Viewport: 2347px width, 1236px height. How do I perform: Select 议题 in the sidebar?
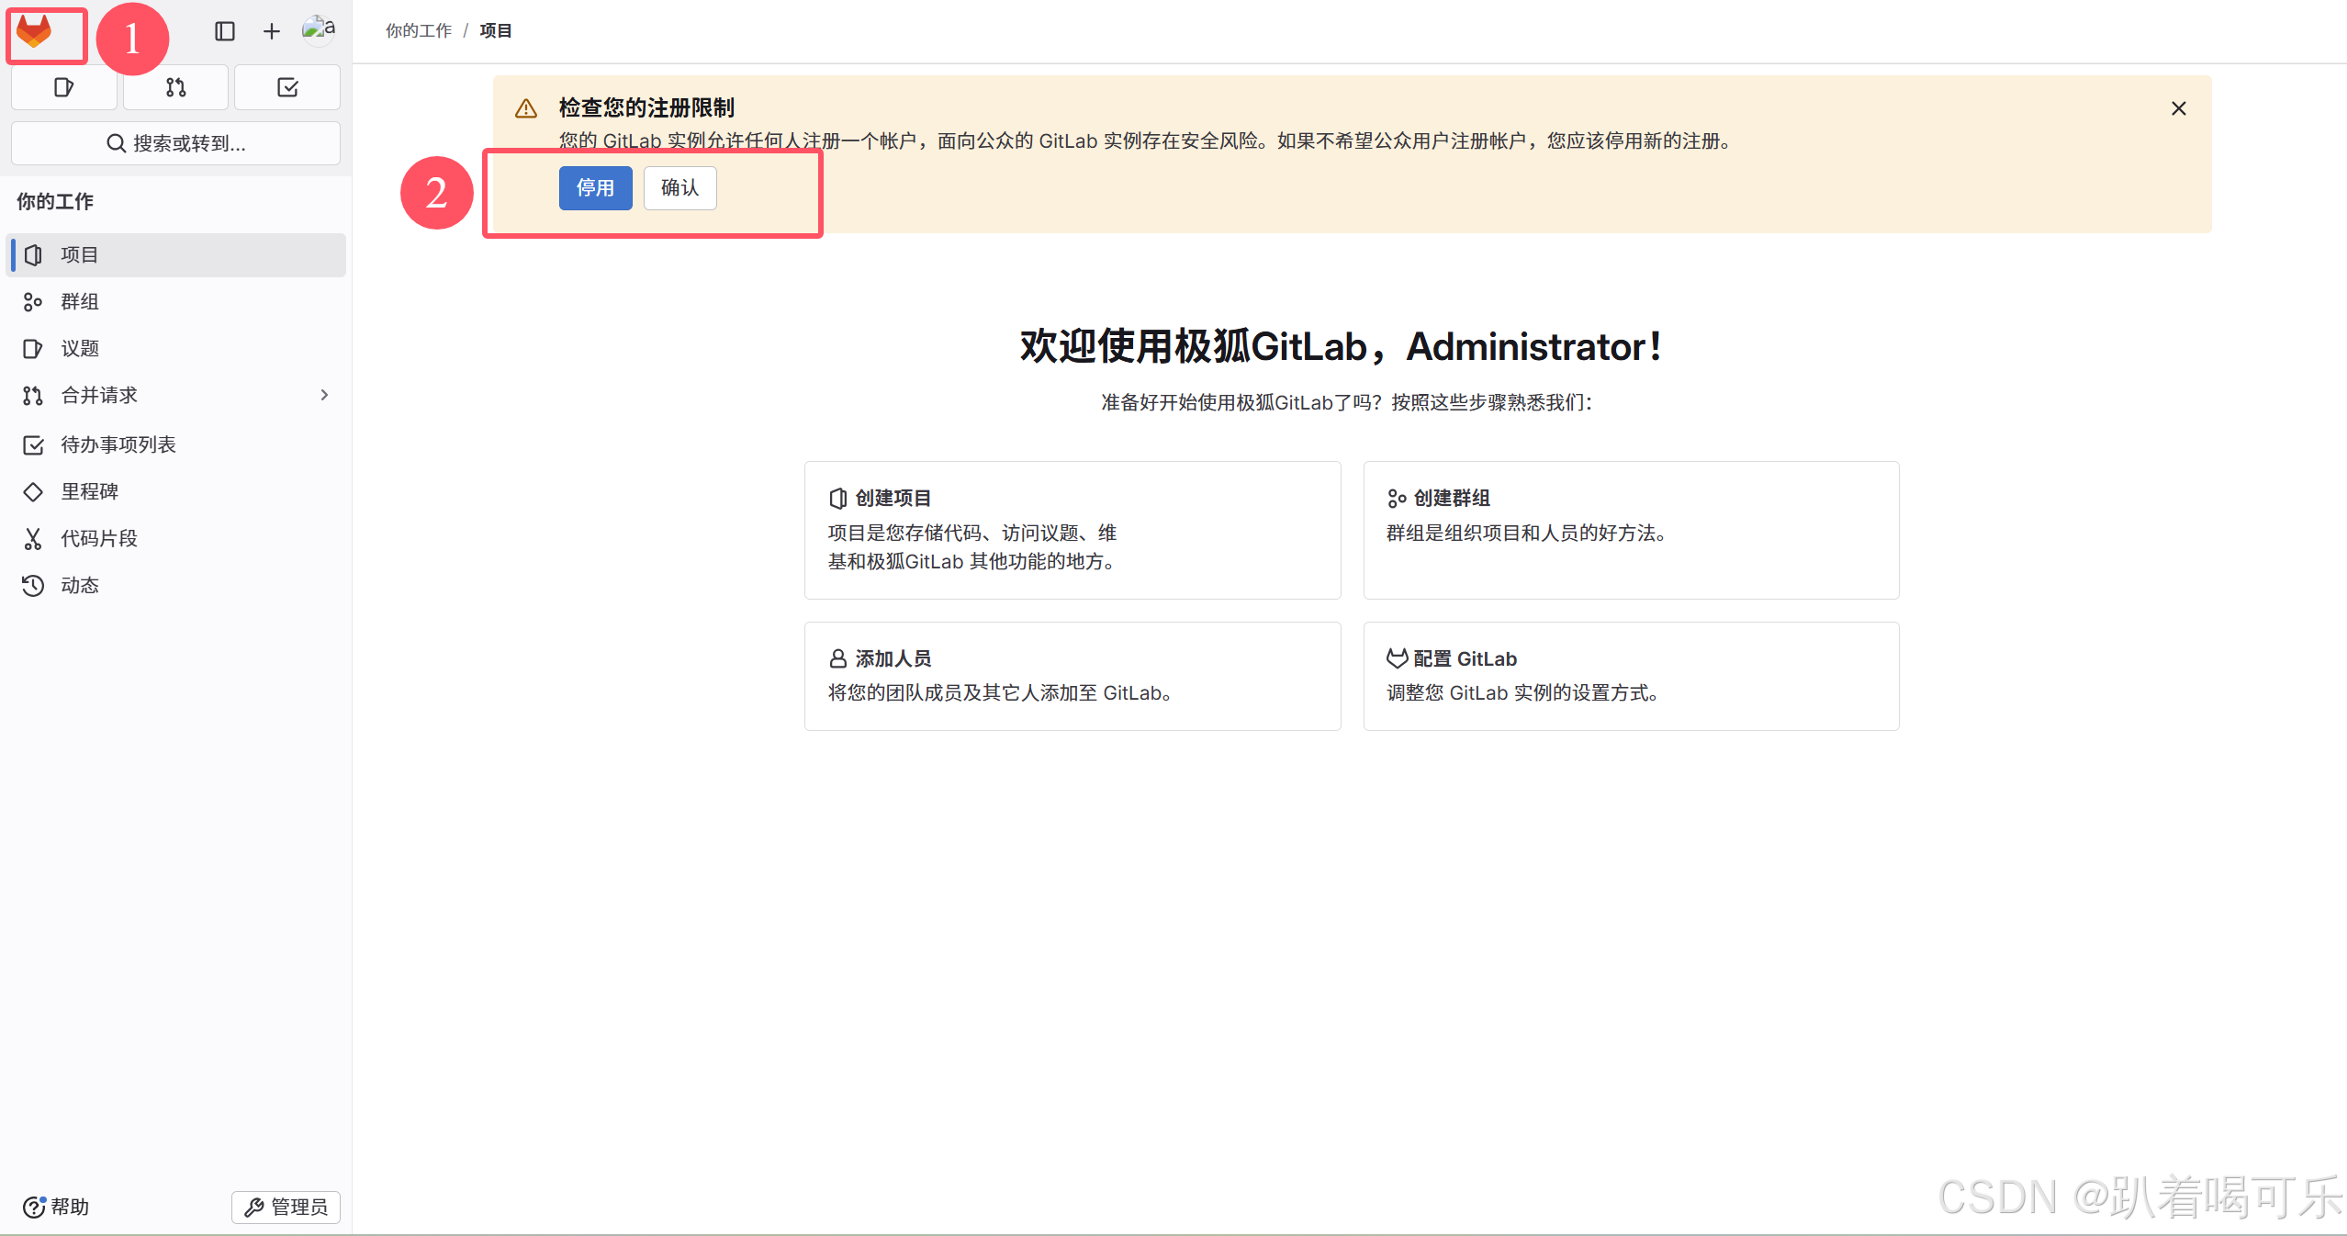tap(175, 348)
